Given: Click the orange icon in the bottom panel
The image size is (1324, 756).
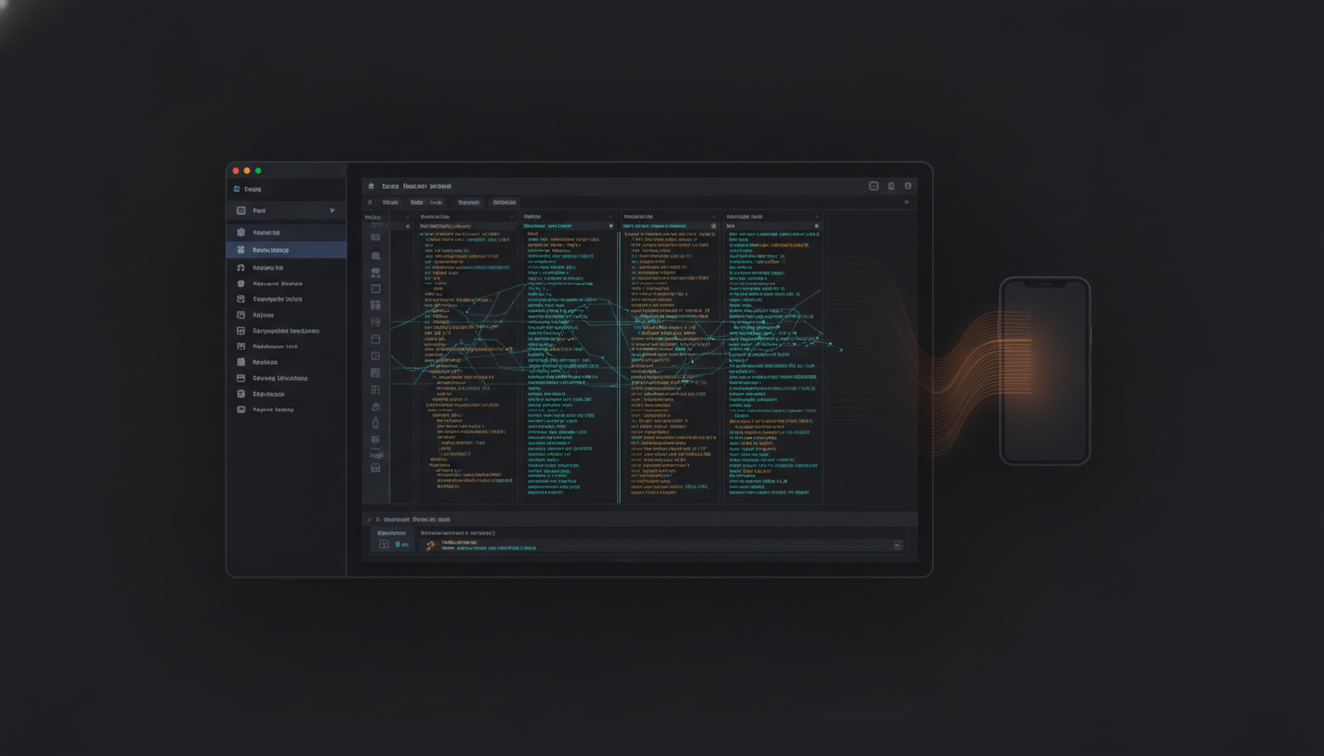Looking at the screenshot, I should (430, 545).
